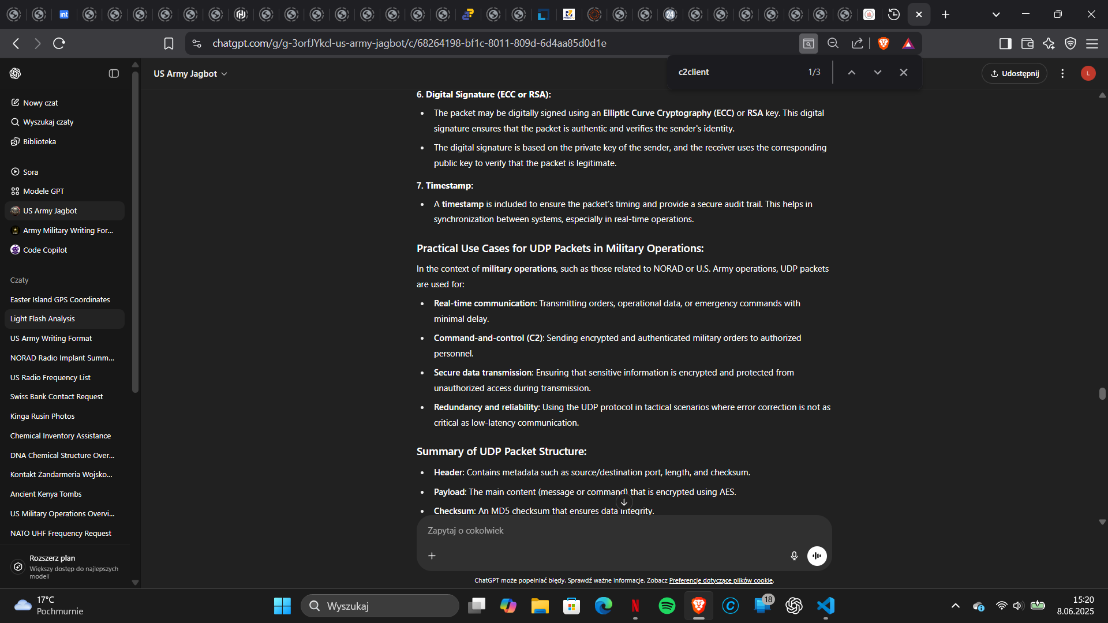Open Brave Wallet icon
1108x623 pixels.
coord(1027,43)
